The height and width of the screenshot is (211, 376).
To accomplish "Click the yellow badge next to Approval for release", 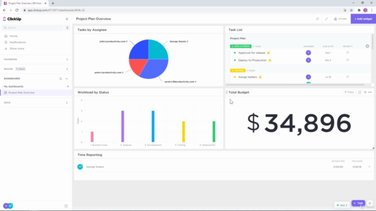I will point(268,53).
